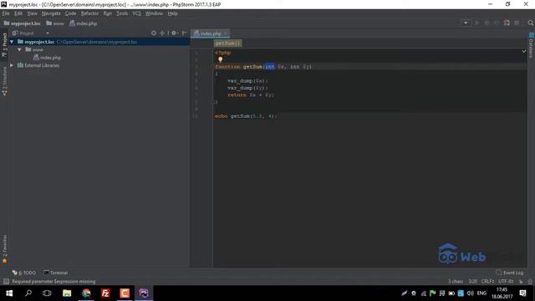This screenshot has height=301, width=535.
Task: Open the UTF-8 encoding selector
Action: 506,282
